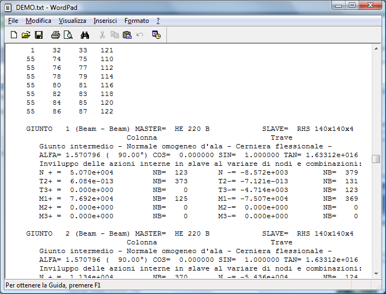Create a new document with the toolbar icon
This screenshot has height=294, width=386.
click(14, 35)
